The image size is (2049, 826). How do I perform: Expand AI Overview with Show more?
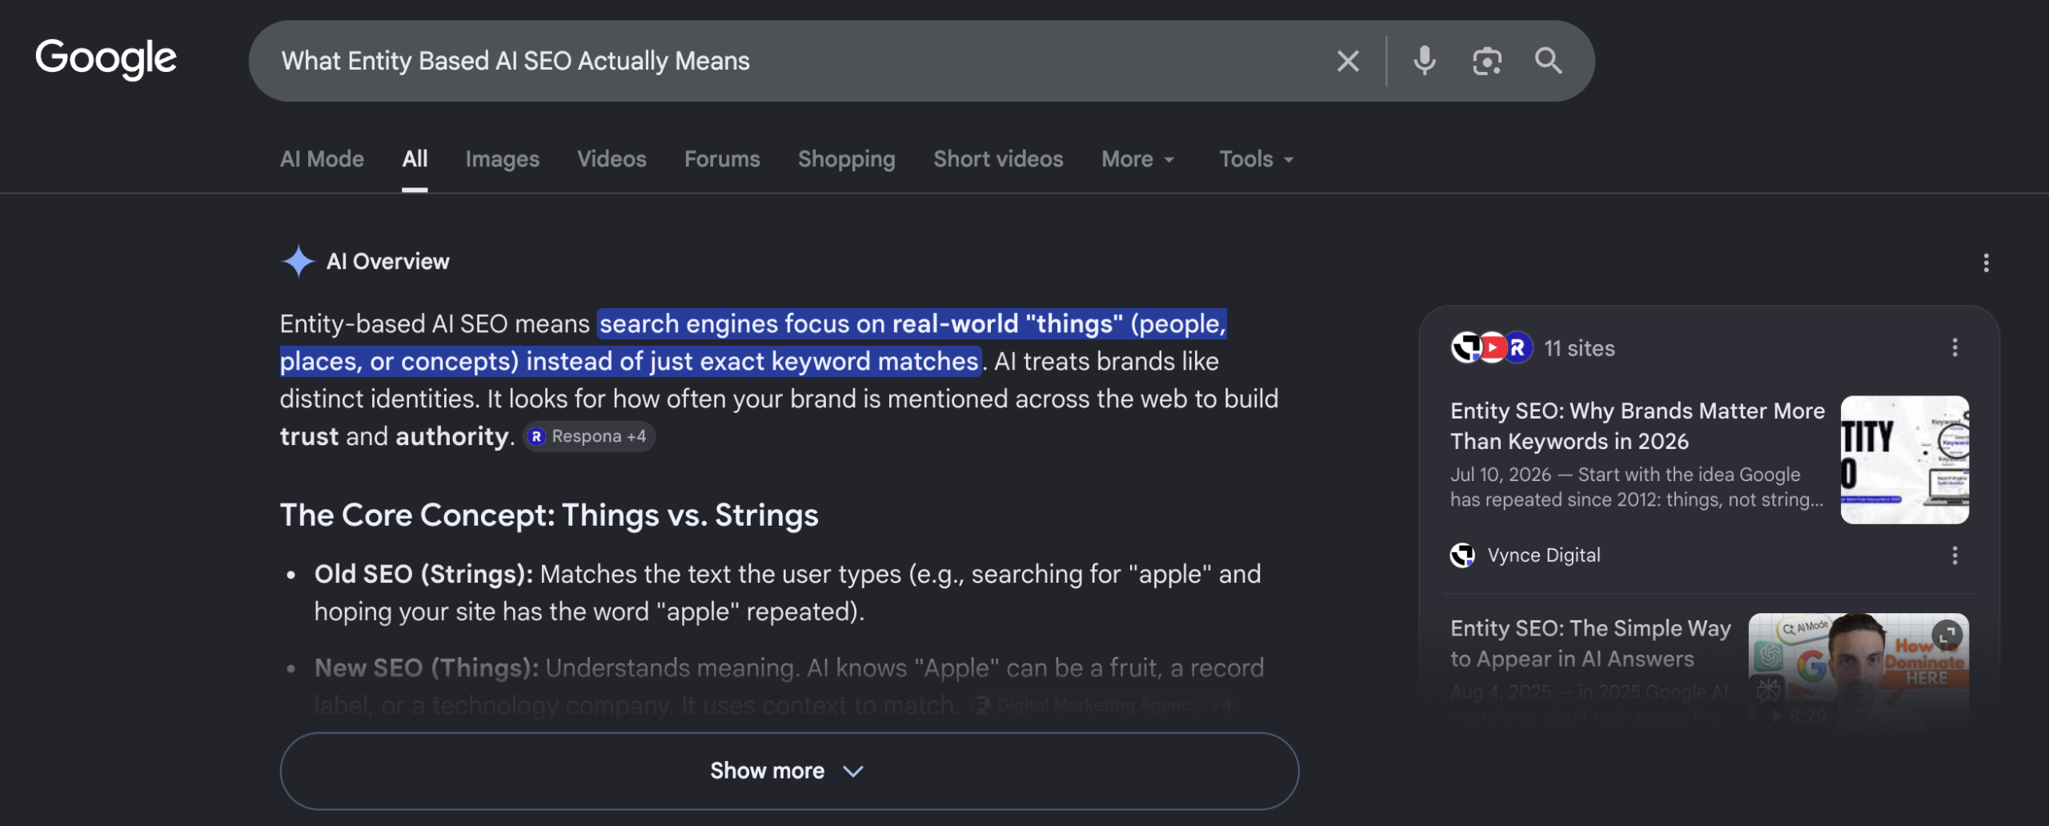click(789, 771)
